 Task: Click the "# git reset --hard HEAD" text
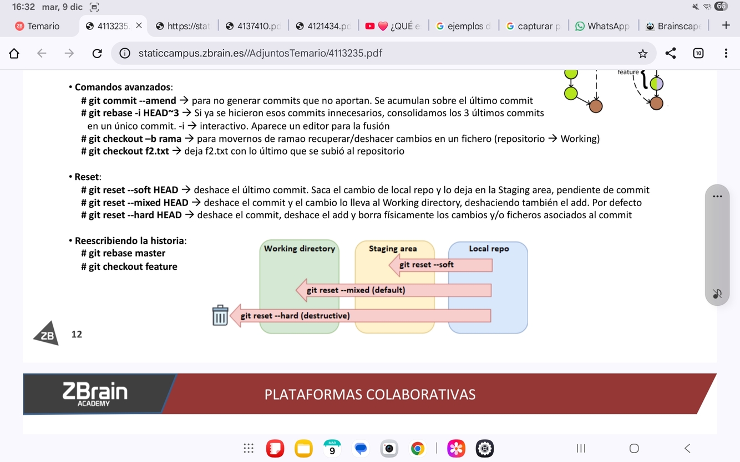point(131,215)
